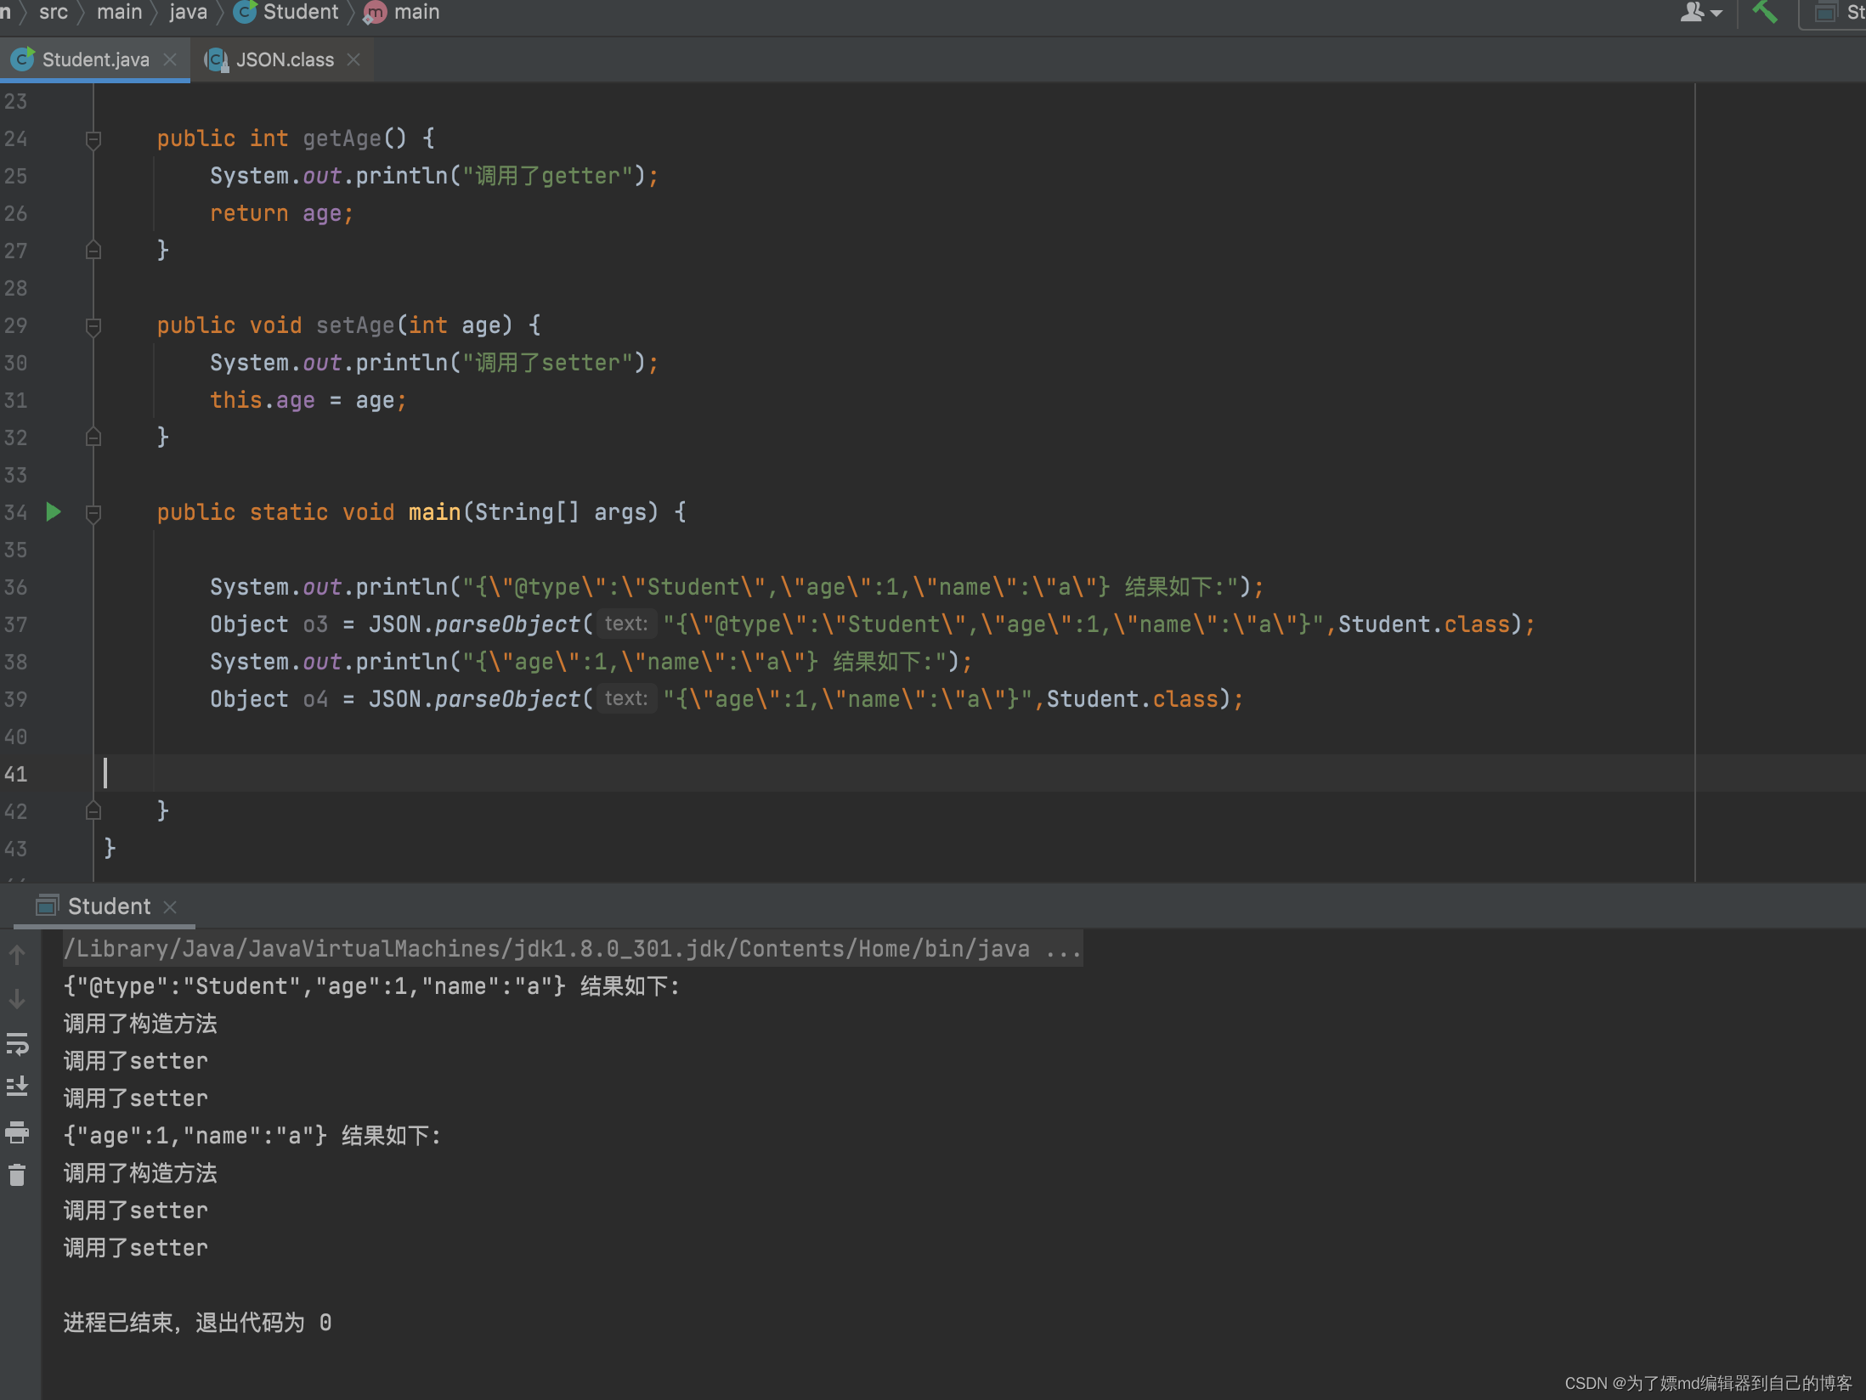Click the 'text:' parameter hint on line 39
Viewport: 1866px width, 1400px height.
click(x=626, y=699)
